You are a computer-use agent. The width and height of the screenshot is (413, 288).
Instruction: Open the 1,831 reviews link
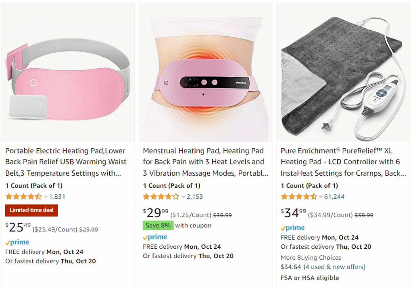point(57,197)
